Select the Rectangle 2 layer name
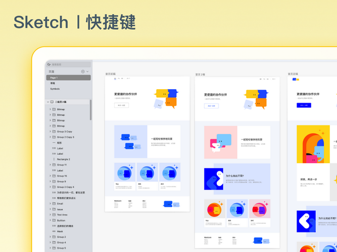The height and width of the screenshot is (252, 337). coord(63,159)
